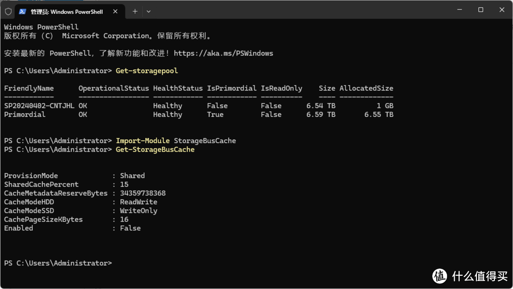Click the HealthStatus column header
Screen dimensions: 513x289
pyautogui.click(x=178, y=88)
